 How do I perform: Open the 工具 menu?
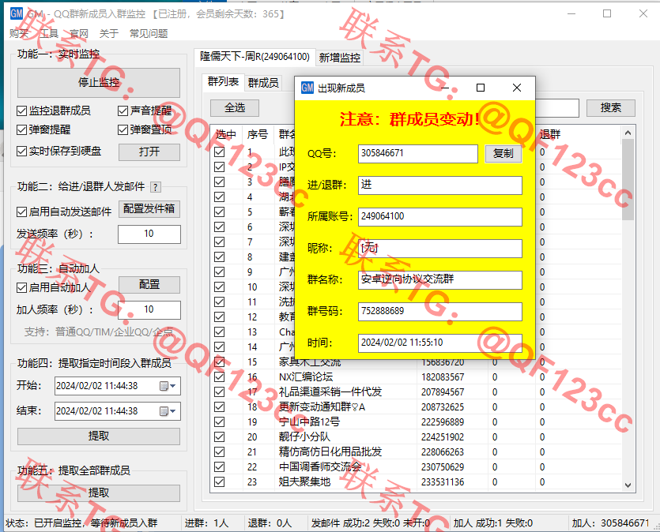49,34
